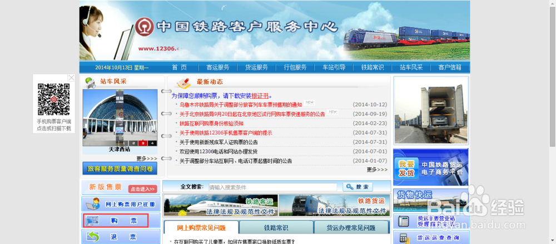Open 铁路货运 法律法规及规范性文件 banner
The height and width of the screenshot is (244, 556).
coord(334,205)
